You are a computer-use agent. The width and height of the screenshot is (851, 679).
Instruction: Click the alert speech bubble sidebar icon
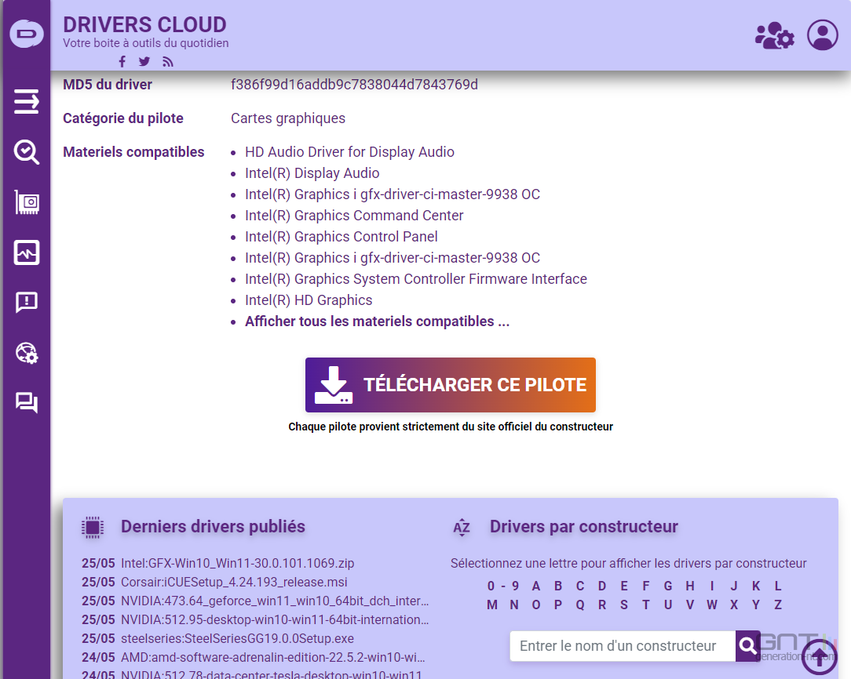pos(26,303)
